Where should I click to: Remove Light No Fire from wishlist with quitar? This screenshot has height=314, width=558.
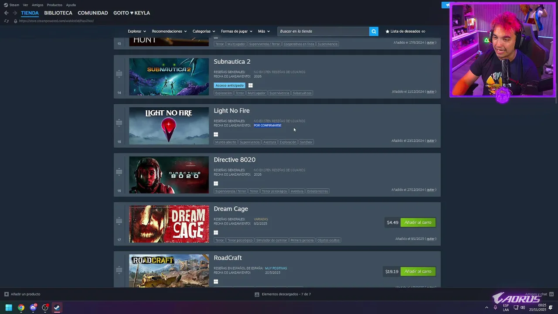coord(430,141)
